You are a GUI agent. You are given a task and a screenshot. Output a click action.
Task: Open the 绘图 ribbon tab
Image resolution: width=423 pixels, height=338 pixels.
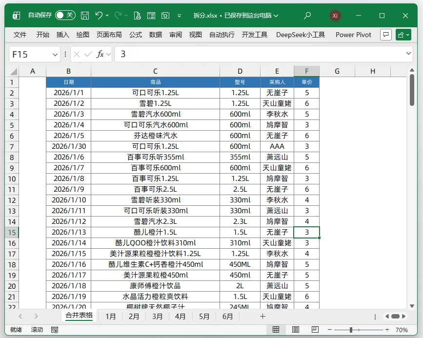tap(82, 35)
